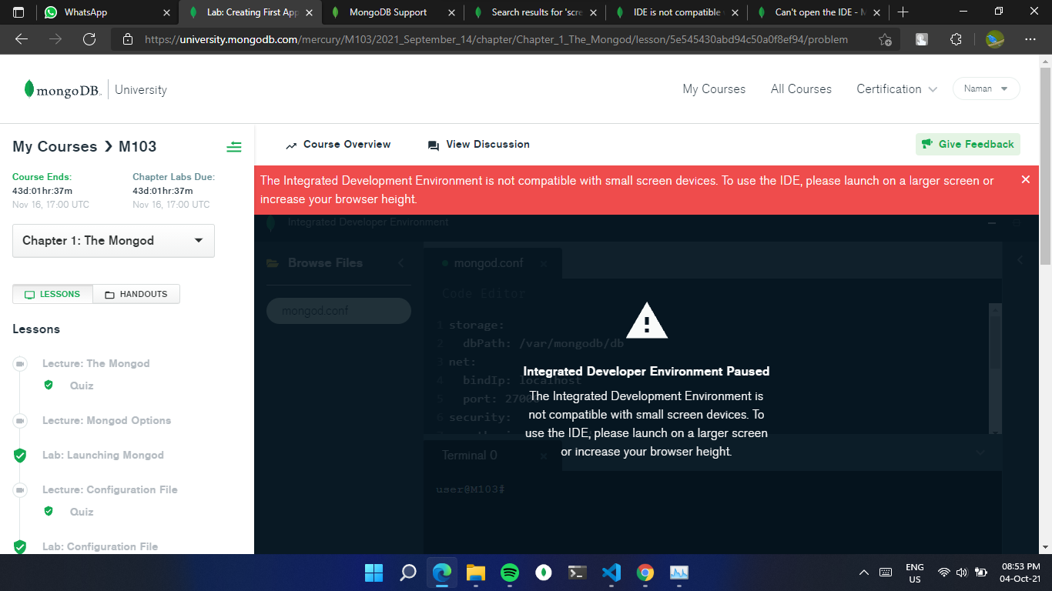Click the warning triangle icon in the IDE
Viewport: 1052px width, 591px height.
click(x=646, y=320)
